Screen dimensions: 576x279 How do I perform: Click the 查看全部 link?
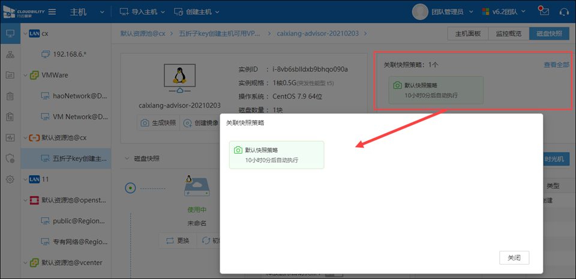(x=556, y=65)
